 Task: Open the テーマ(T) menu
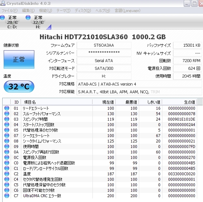pos(63,11)
